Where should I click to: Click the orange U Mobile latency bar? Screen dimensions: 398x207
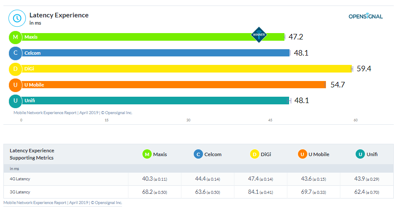tap(174, 85)
